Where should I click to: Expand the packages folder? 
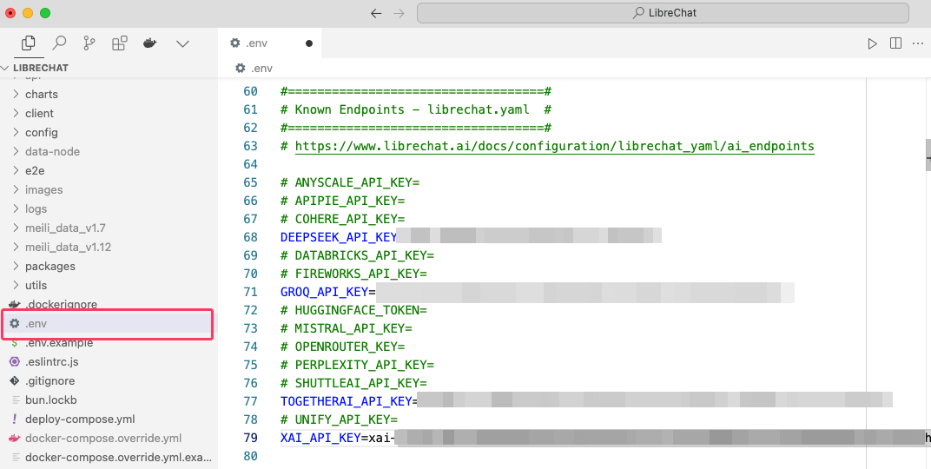pos(50,266)
